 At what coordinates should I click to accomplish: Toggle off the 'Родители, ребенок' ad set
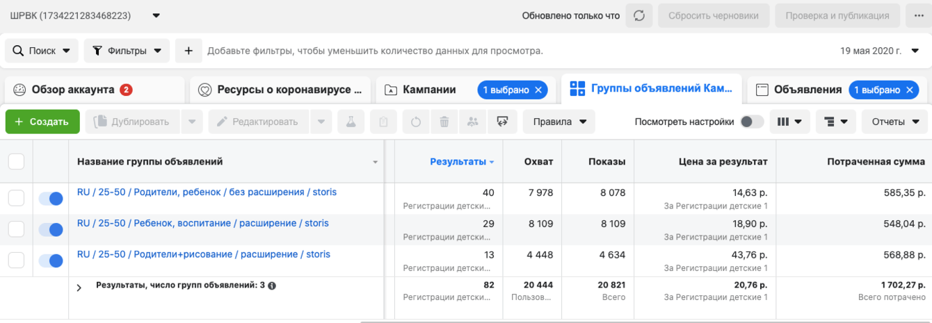51,199
